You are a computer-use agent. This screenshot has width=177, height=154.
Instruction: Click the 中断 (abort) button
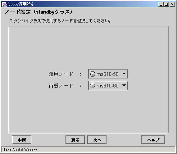click(x=22, y=140)
